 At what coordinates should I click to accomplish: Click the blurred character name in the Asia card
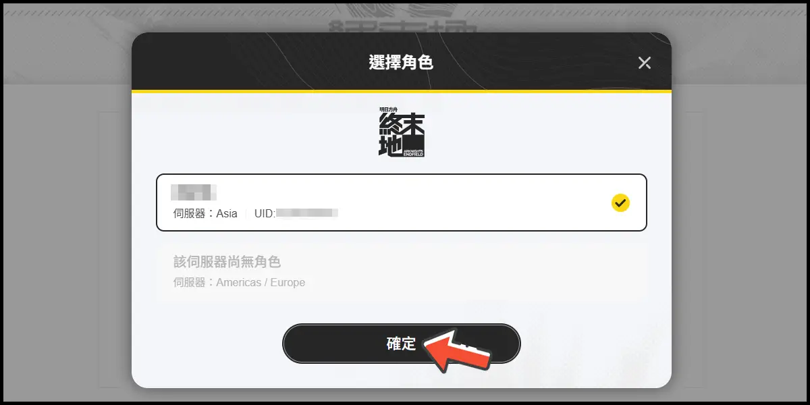coord(192,191)
